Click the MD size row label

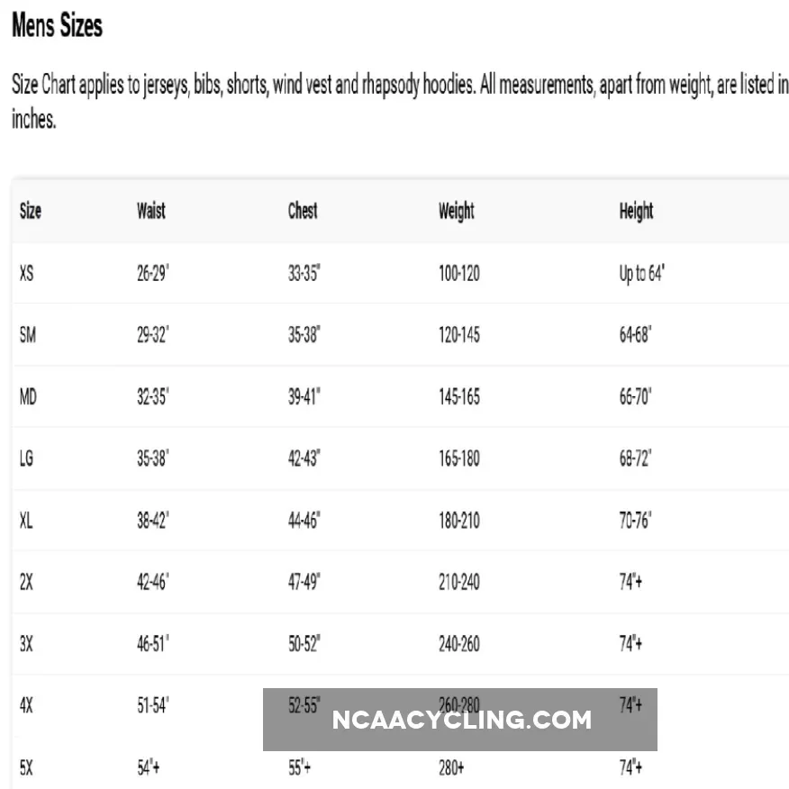click(x=29, y=396)
